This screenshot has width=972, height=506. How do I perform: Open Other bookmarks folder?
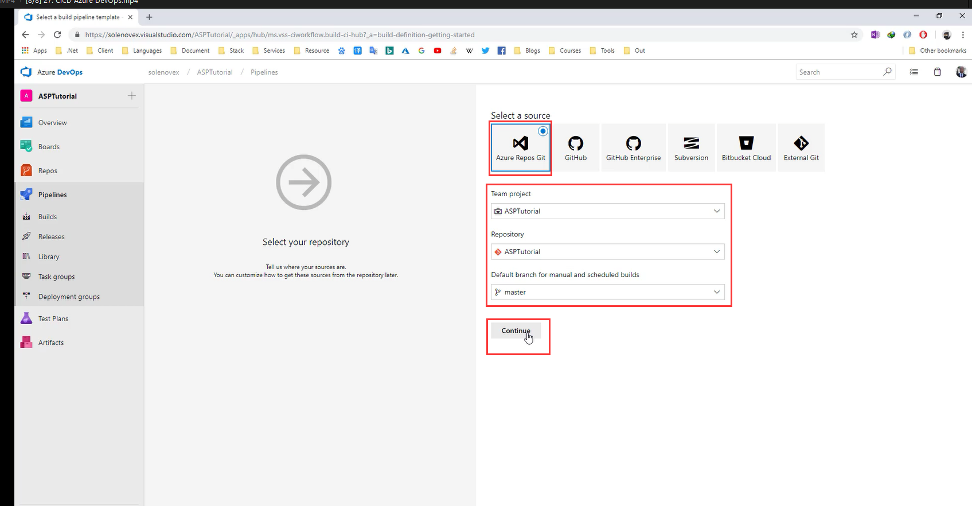938,50
